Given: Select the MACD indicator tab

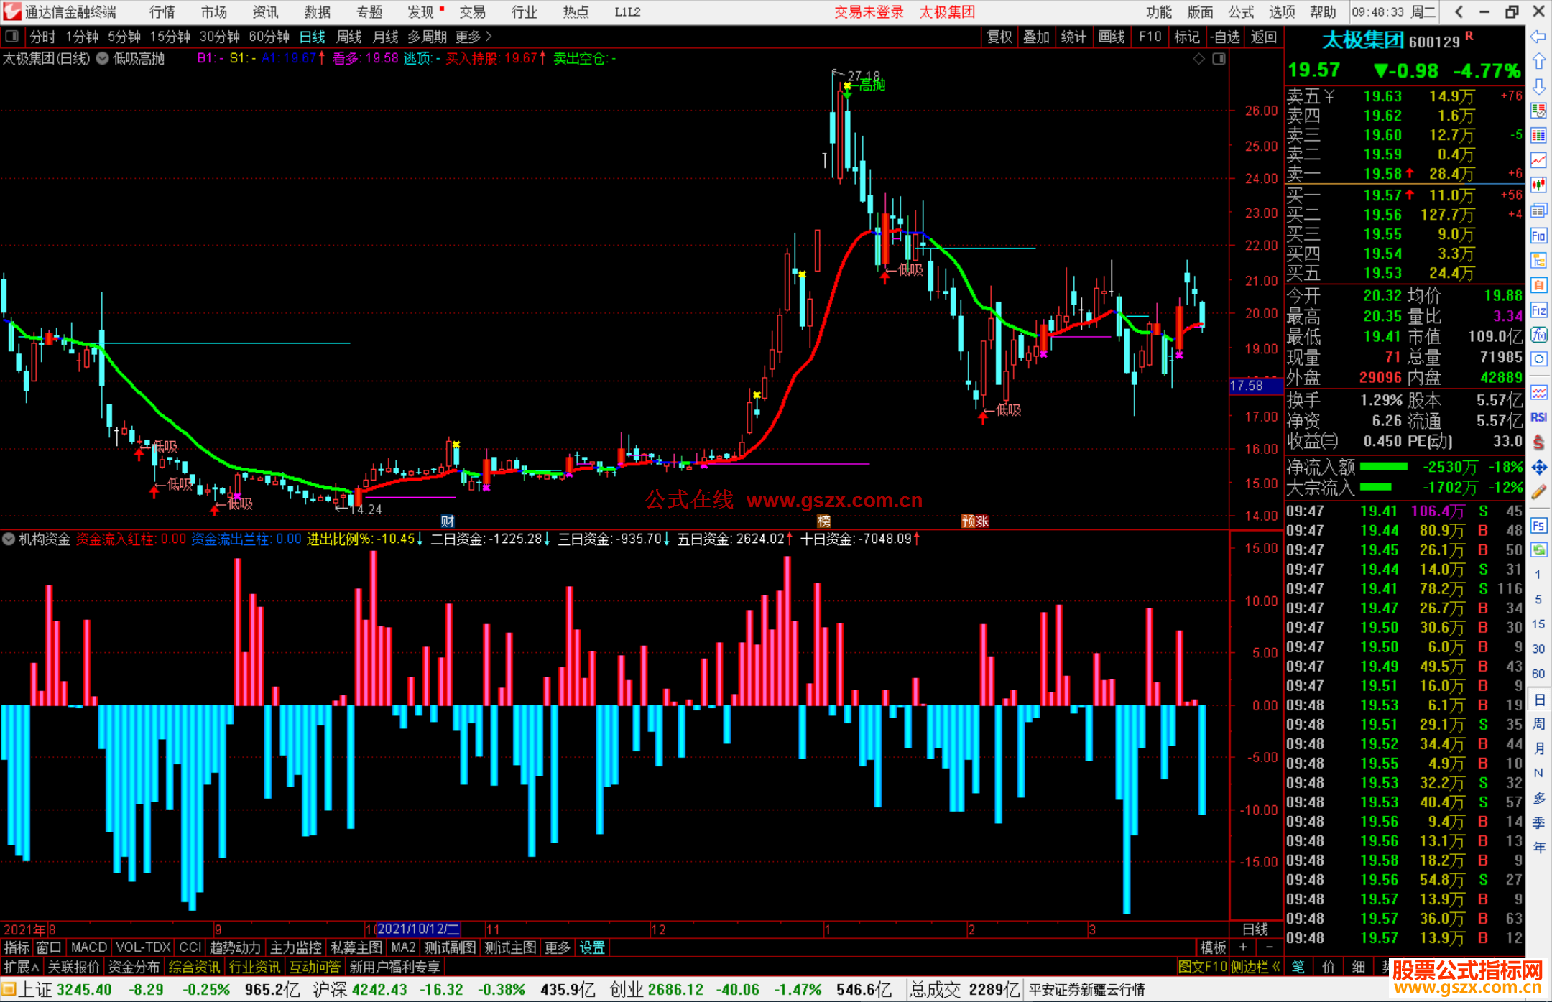Looking at the screenshot, I should click(x=89, y=948).
